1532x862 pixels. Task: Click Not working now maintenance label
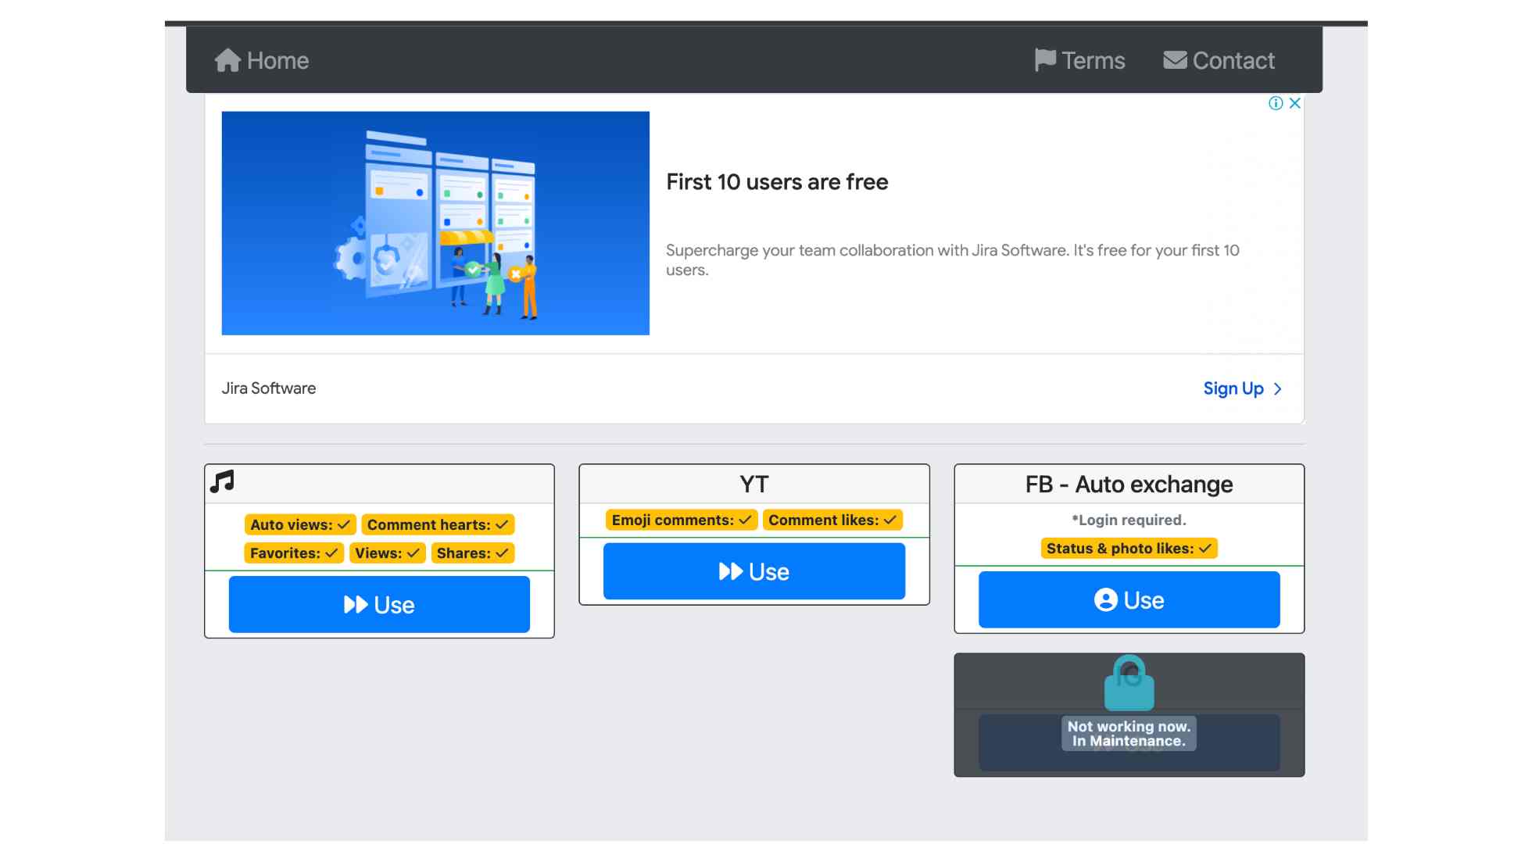click(x=1129, y=734)
